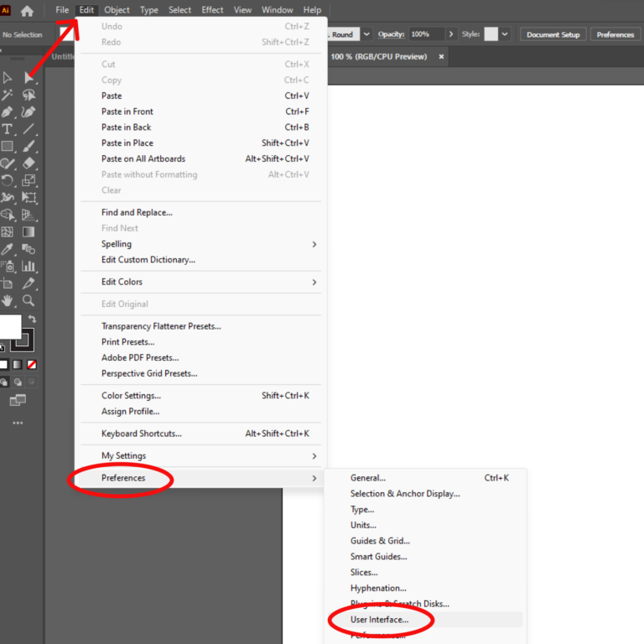Open the Object menu
This screenshot has width=644, height=644.
[x=117, y=10]
